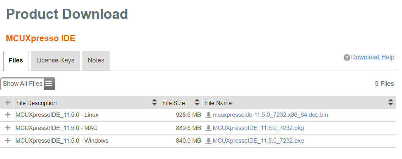The image size is (402, 159).
Task: Select the Files tab
Action: point(16,60)
